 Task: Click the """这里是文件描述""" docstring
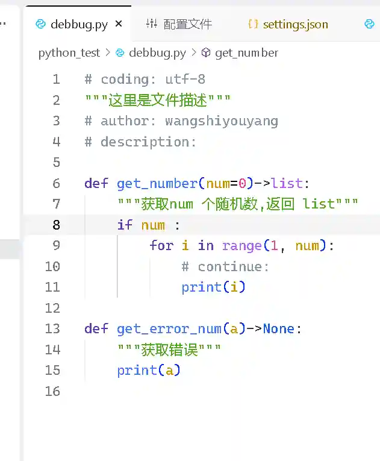(158, 100)
